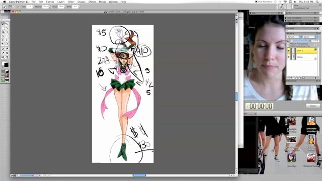Click the zoom slider below the canvas
This screenshot has width=322, height=181.
click(27, 175)
